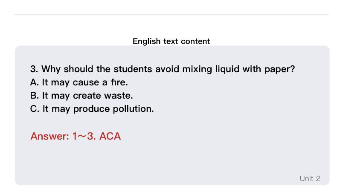Click the word "mixing" in the question

(x=197, y=69)
